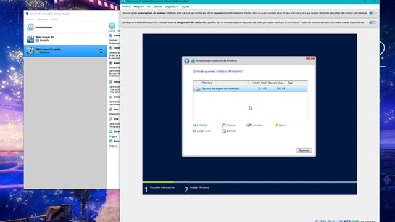Select Herramientas in VirtualBox Manager
Image resolution: width=395 pixels, height=222 pixels.
coord(65,27)
